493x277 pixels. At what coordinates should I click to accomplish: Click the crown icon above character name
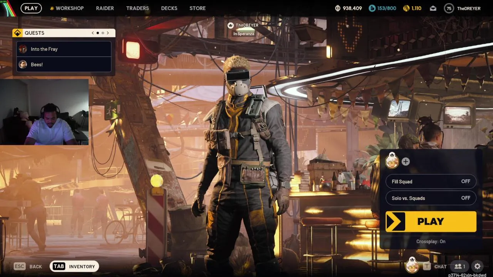[x=230, y=25]
